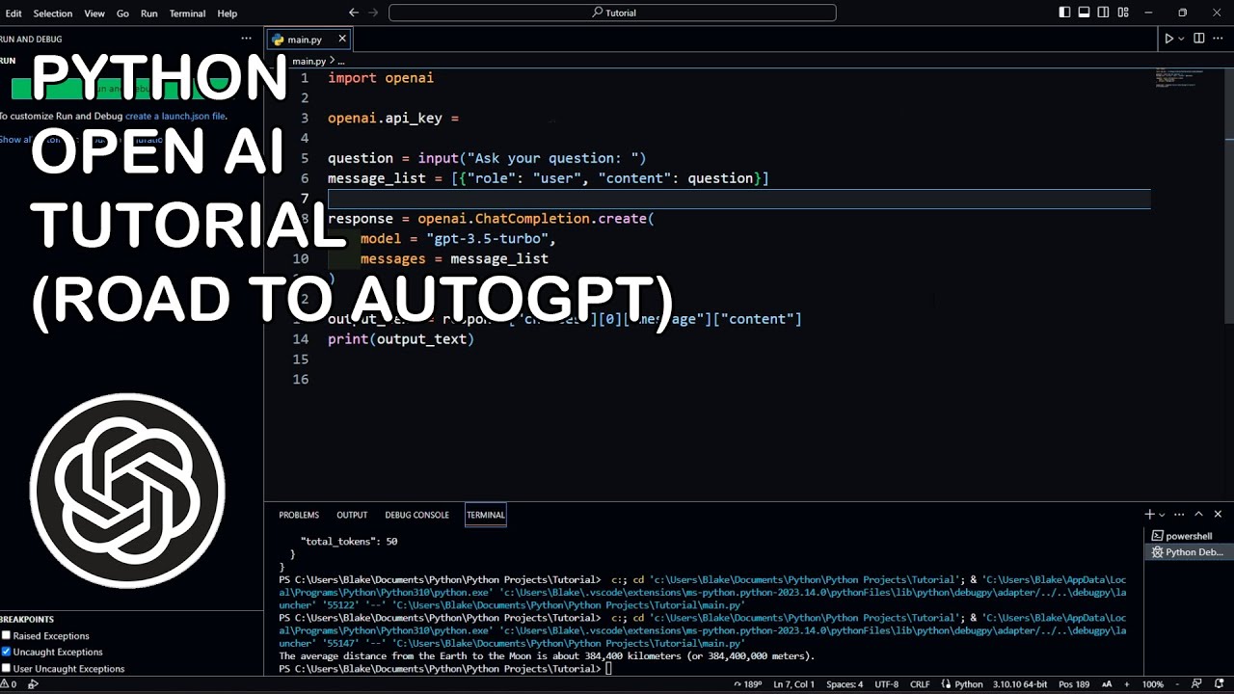This screenshot has width=1234, height=694.
Task: Click the warnings count in status bar
Action: [9, 684]
